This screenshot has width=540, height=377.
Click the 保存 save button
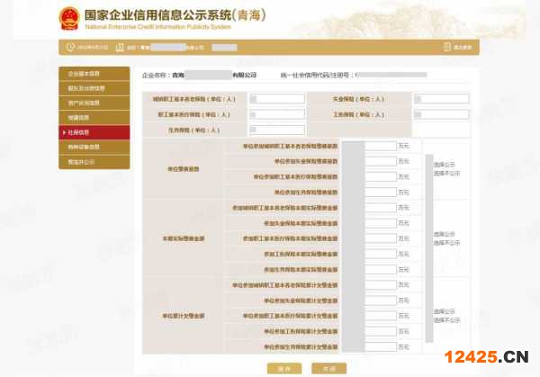point(284,369)
